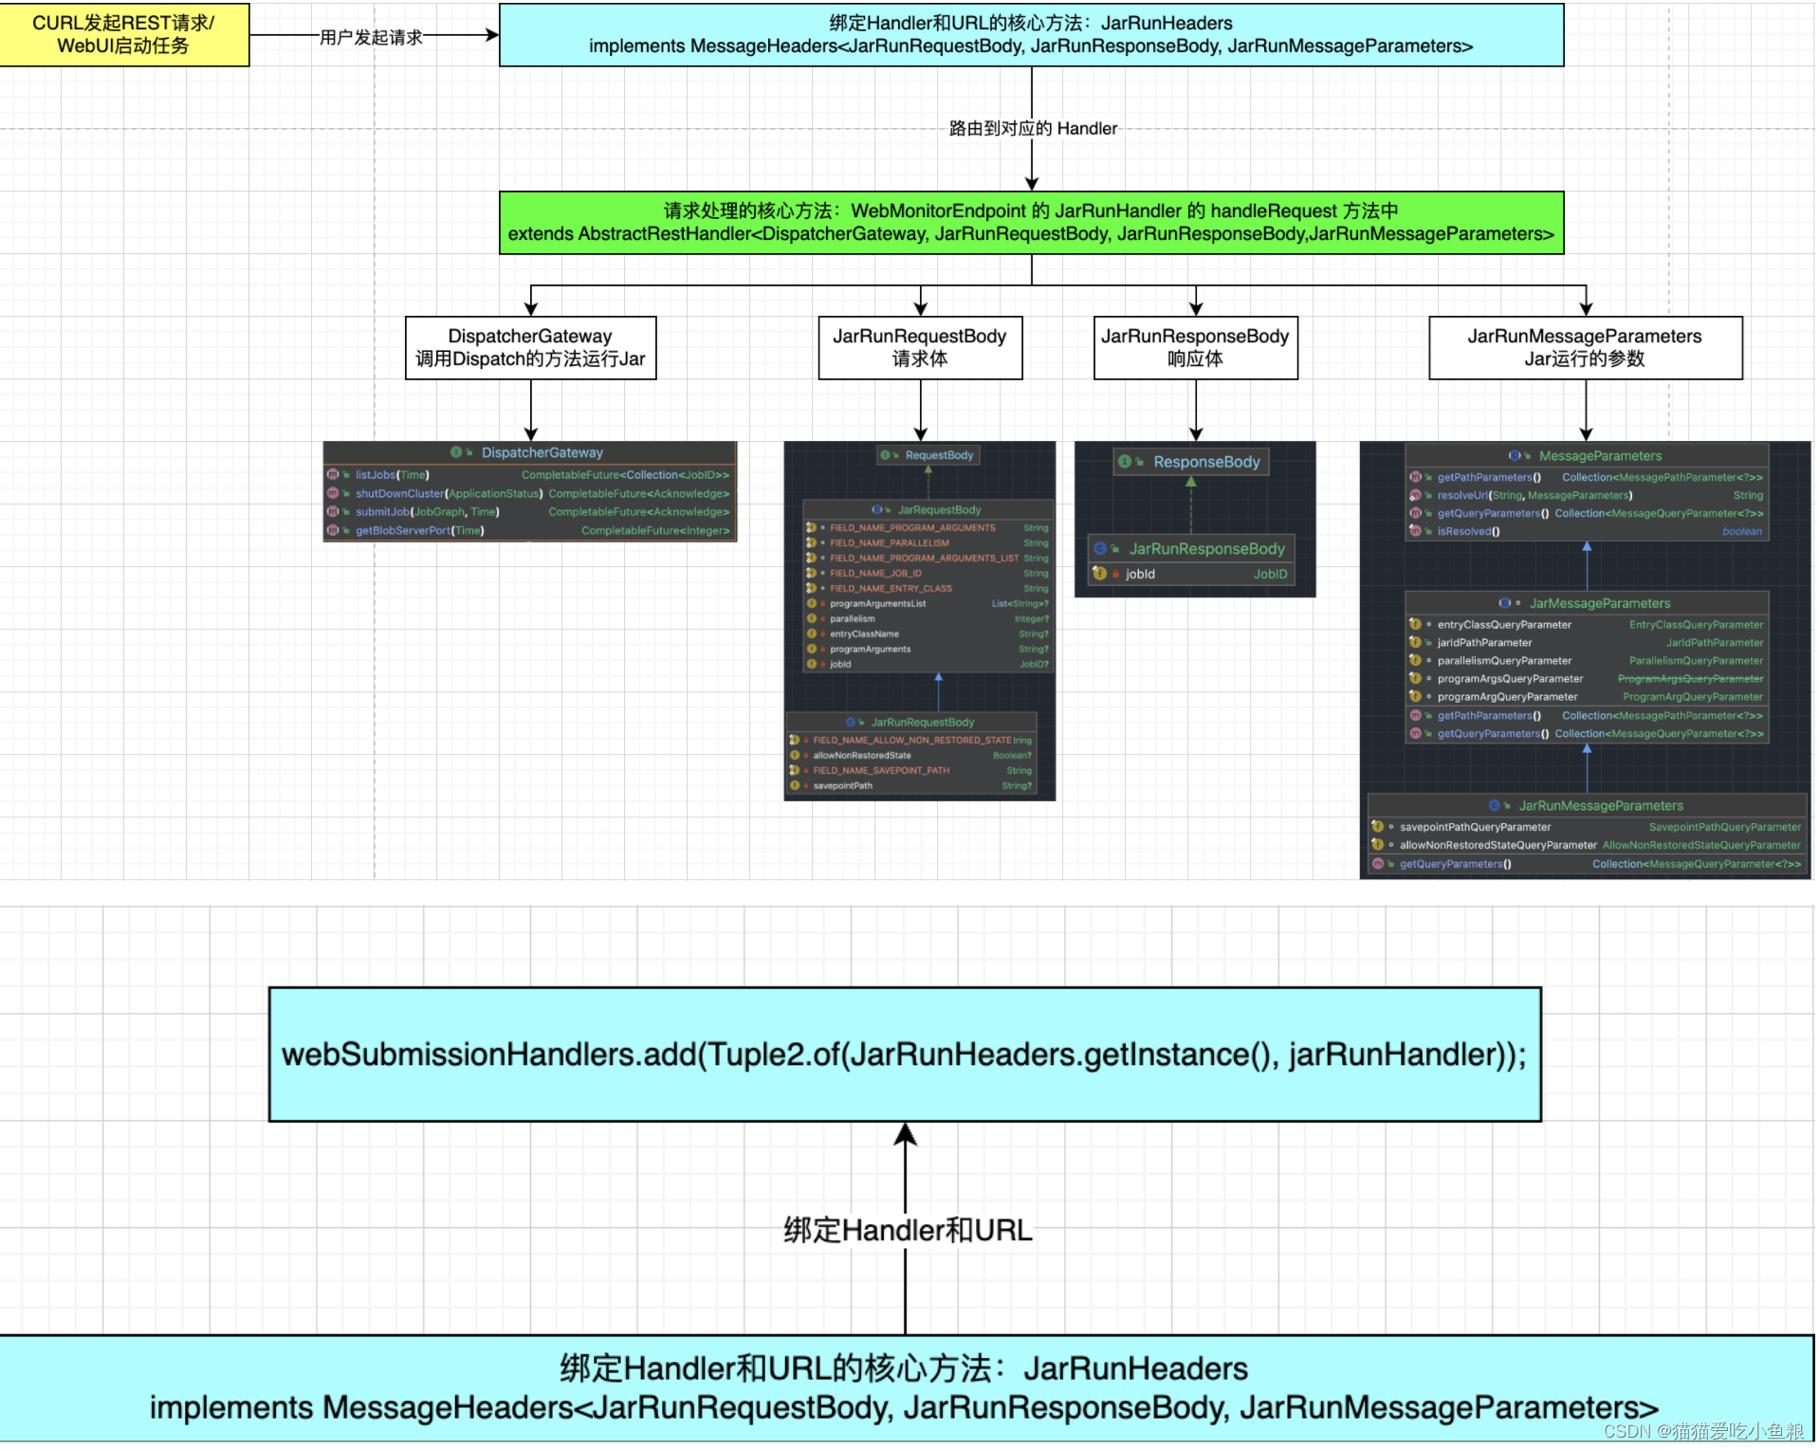
Task: Click the jobId JobID field name in JarRunResponseBody
Action: pos(1140,574)
